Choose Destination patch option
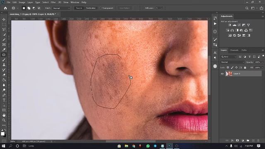 [91, 8]
